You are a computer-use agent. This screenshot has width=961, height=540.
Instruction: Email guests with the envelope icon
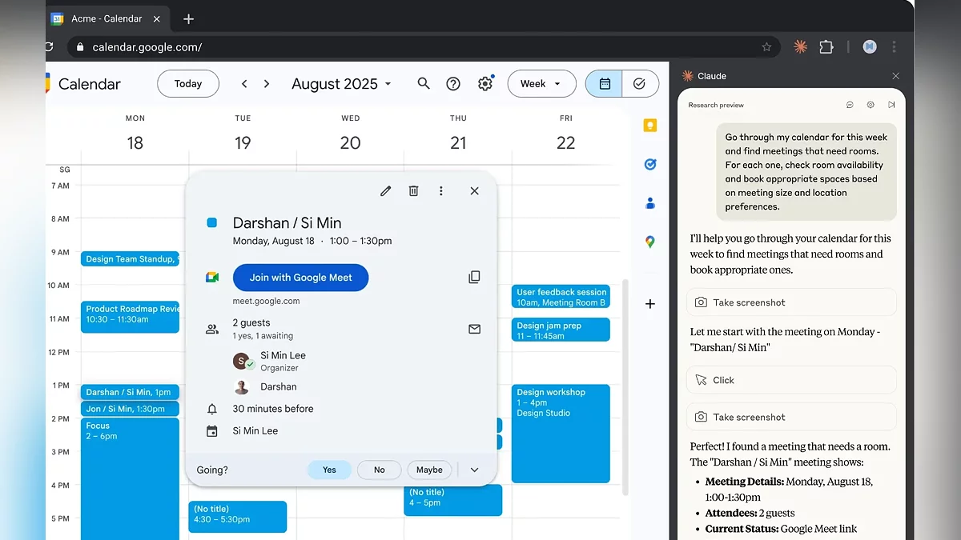tap(474, 329)
